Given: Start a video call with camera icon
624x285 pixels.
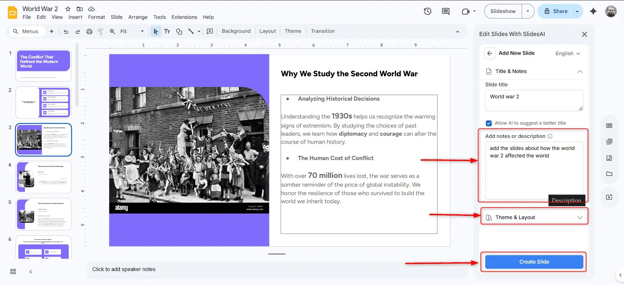Looking at the screenshot, I should [466, 11].
